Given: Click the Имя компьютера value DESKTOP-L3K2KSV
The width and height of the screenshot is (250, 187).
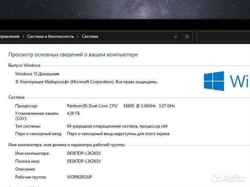Looking at the screenshot, I should tap(84, 153).
